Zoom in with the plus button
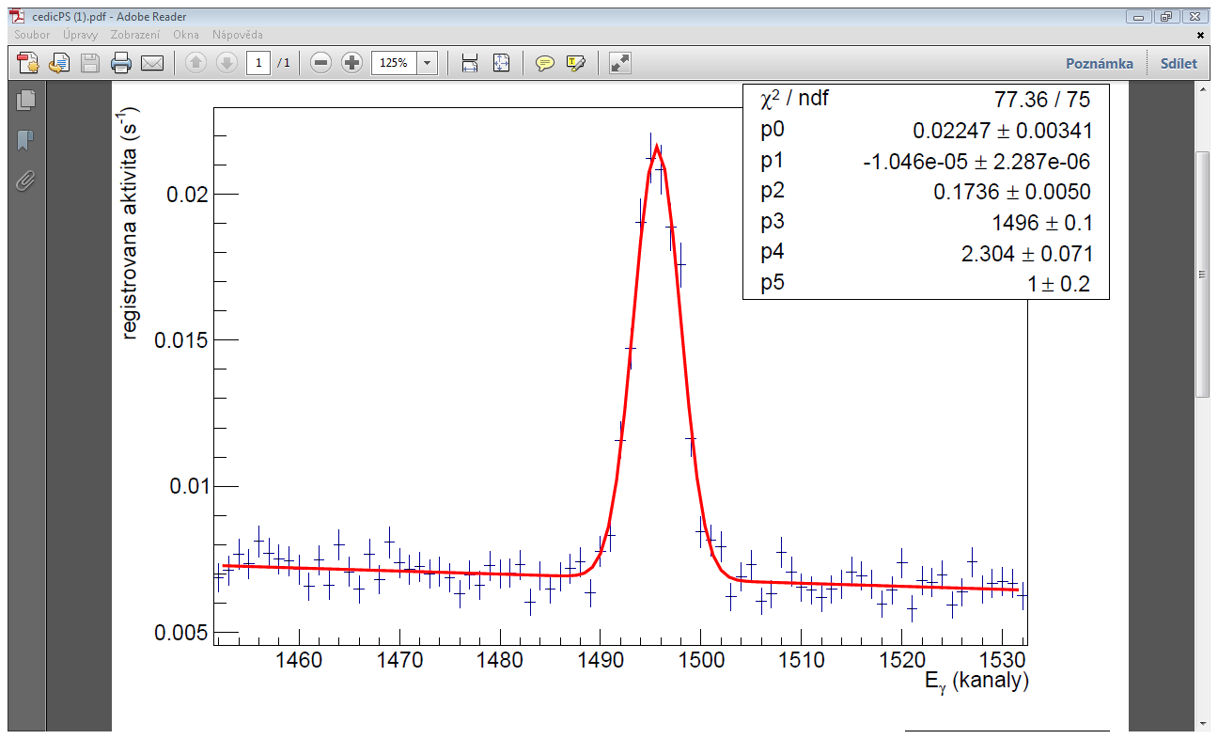The image size is (1218, 739). [352, 63]
